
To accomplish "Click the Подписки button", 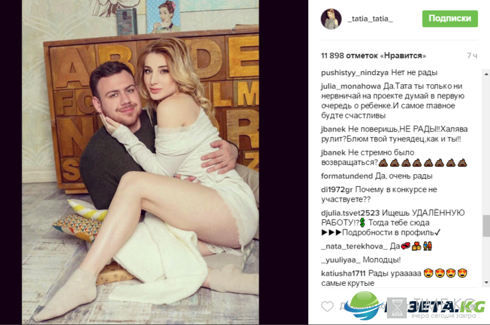I will tap(449, 19).
